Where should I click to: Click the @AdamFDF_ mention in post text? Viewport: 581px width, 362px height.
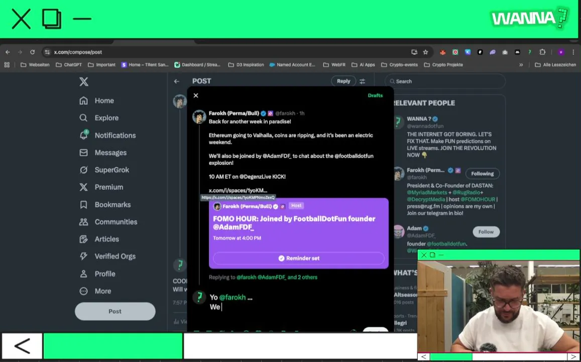[277, 156]
